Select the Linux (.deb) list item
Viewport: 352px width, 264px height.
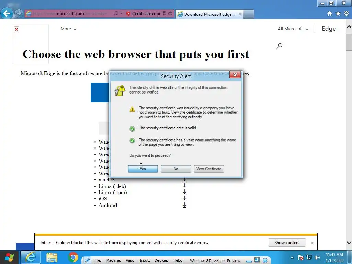[112, 186]
